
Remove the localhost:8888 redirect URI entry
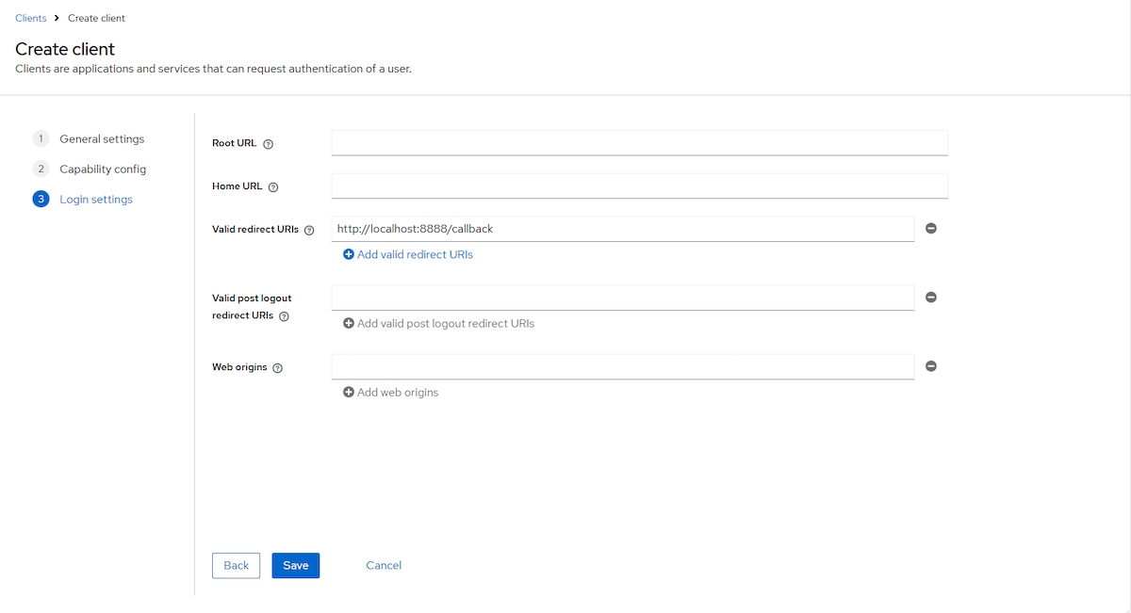pos(930,229)
